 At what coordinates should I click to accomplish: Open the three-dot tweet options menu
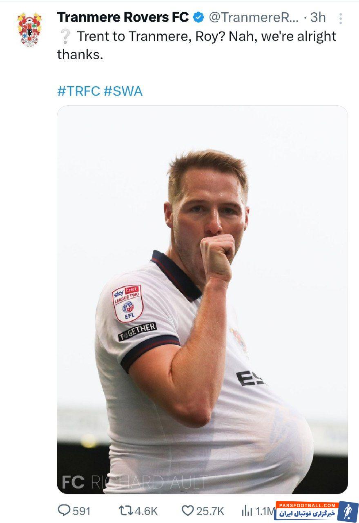(340, 18)
